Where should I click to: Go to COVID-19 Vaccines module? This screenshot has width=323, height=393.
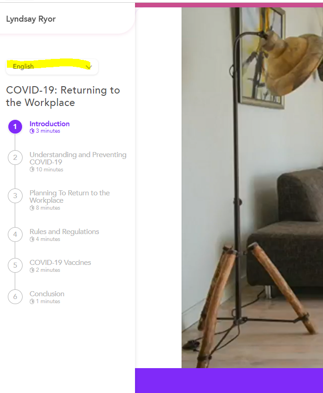60,263
